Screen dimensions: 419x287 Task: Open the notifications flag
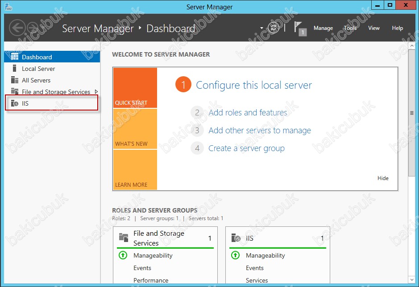click(x=300, y=29)
